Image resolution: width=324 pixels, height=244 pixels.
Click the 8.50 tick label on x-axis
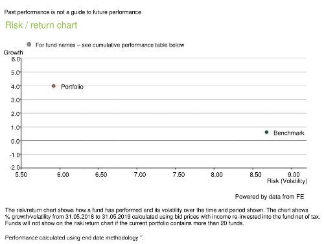(255, 174)
